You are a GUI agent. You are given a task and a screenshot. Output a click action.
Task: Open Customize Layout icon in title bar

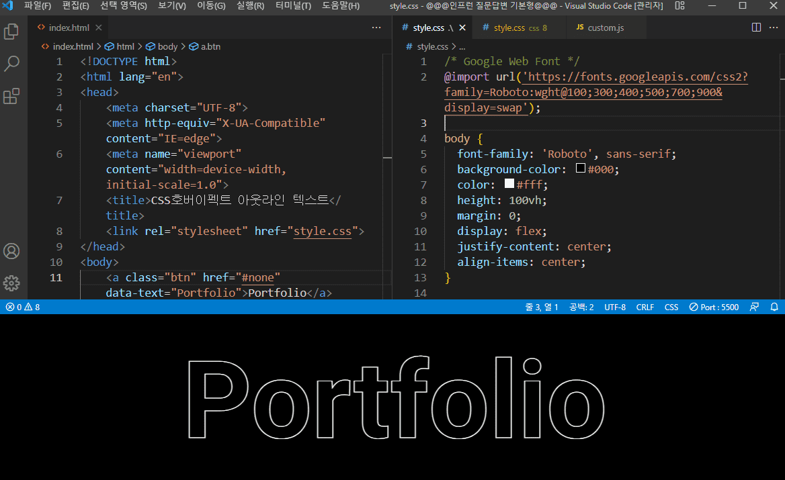click(679, 5)
